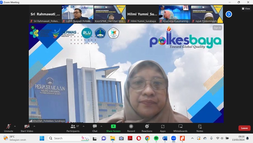Open File Explorer from the taskbar
The image size is (253, 143).
pos(112,138)
